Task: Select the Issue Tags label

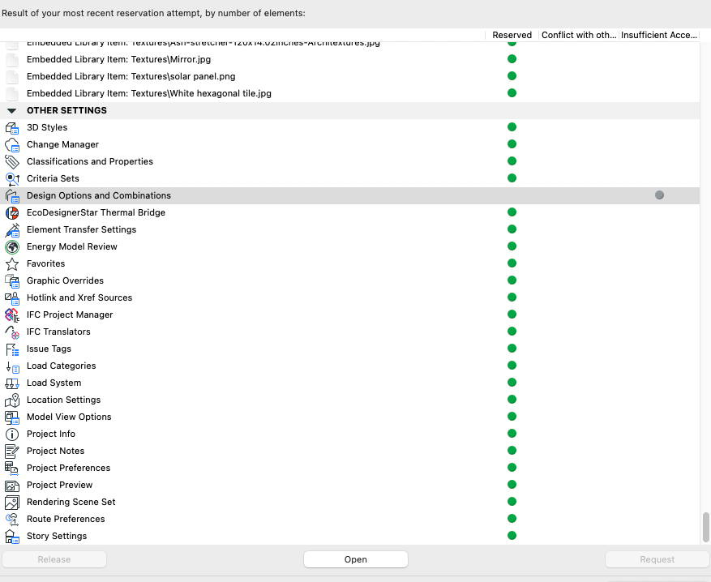Action: point(49,349)
